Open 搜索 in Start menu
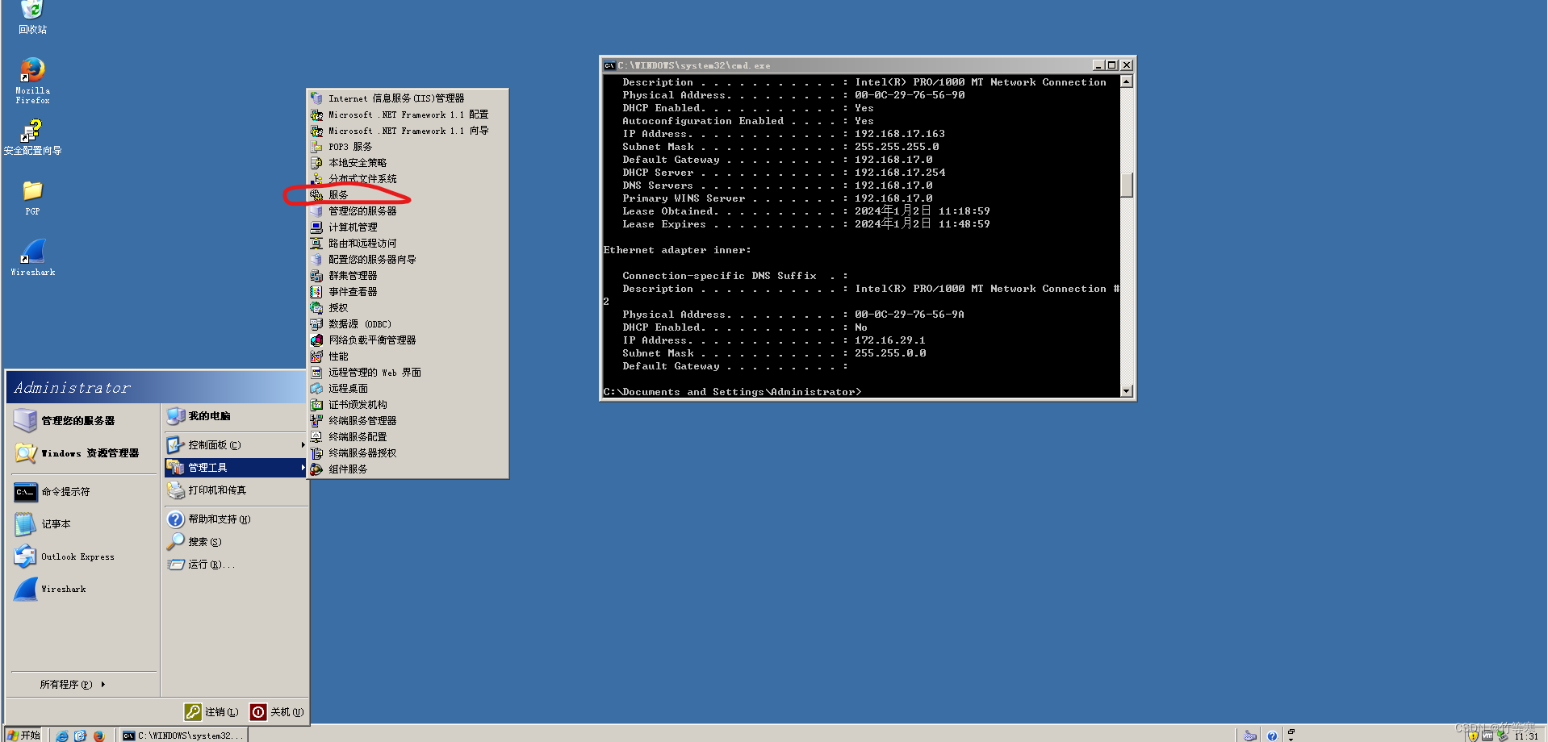This screenshot has height=742, width=1548. click(236, 542)
